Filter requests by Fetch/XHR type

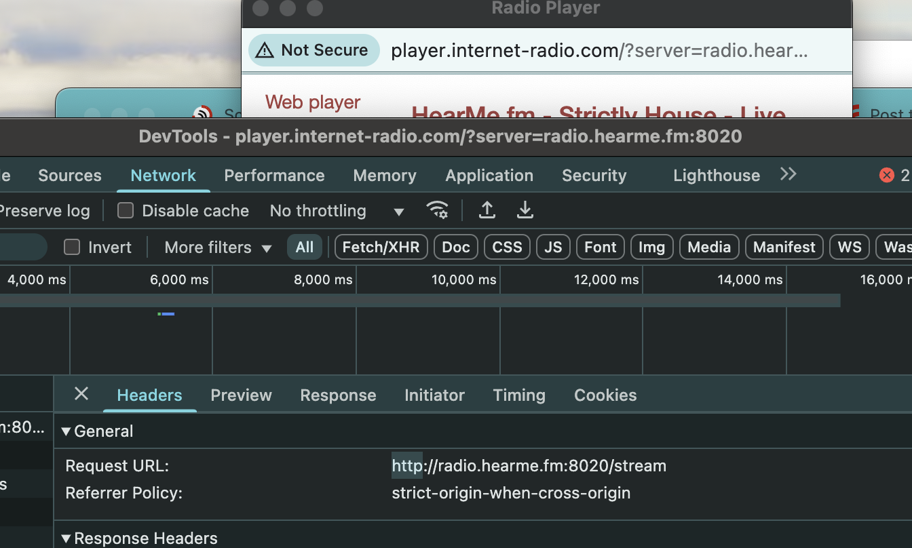(x=381, y=248)
